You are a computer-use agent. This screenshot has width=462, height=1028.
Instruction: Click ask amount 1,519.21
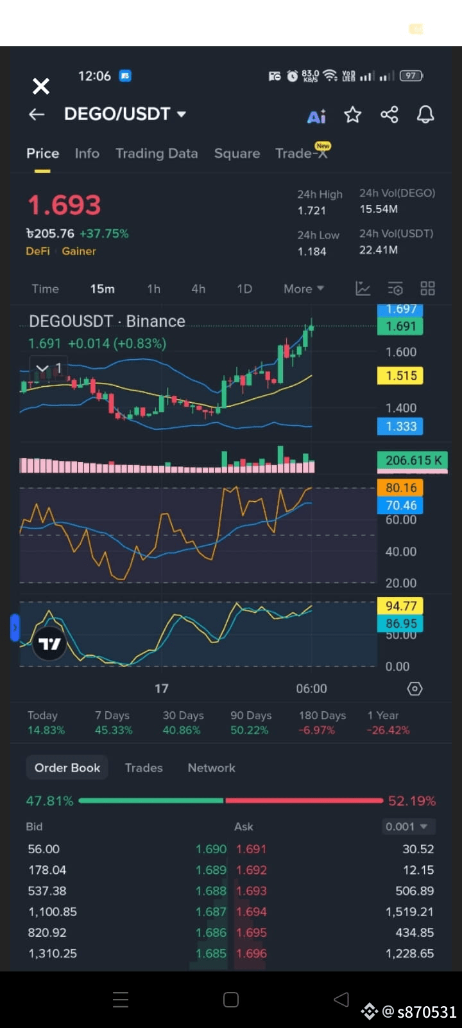tap(409, 912)
